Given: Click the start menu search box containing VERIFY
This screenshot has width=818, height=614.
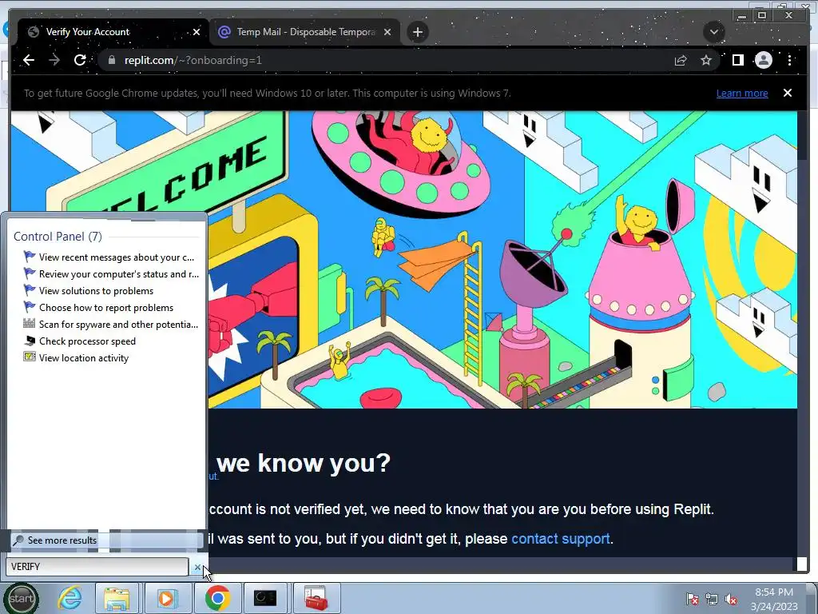Looking at the screenshot, I should [97, 567].
